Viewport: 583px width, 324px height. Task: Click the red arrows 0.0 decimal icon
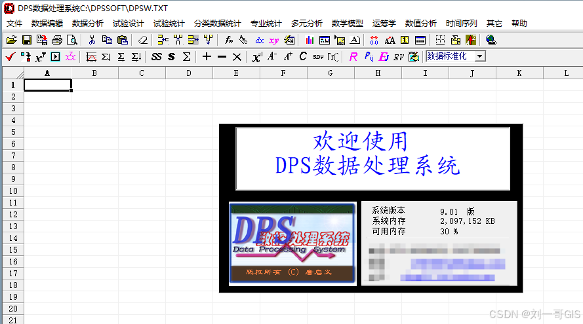click(x=374, y=40)
